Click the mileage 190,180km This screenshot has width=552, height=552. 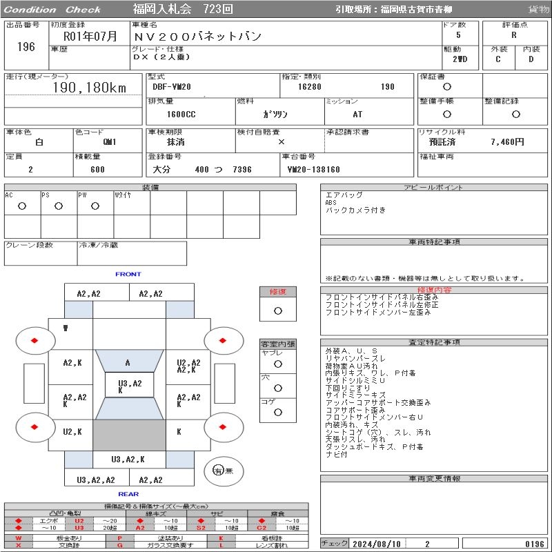coord(90,88)
